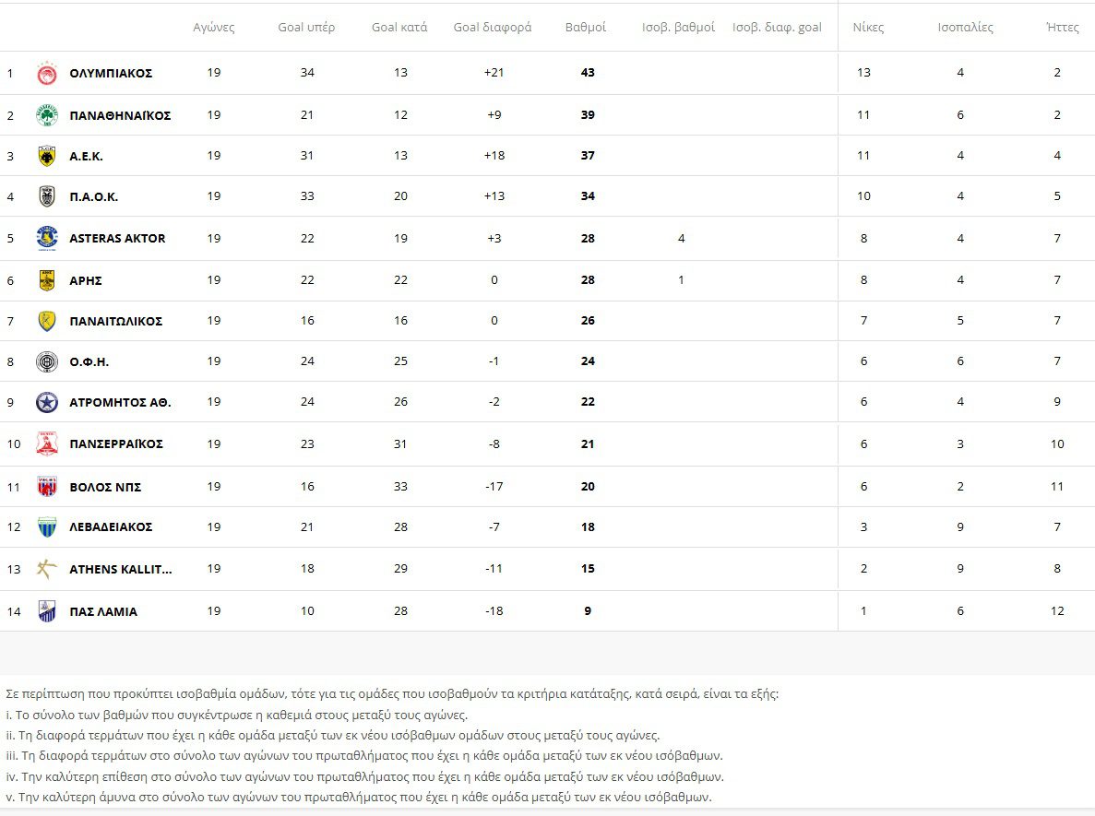Click the ΑΡΗΣ yellow club crest

(x=47, y=280)
